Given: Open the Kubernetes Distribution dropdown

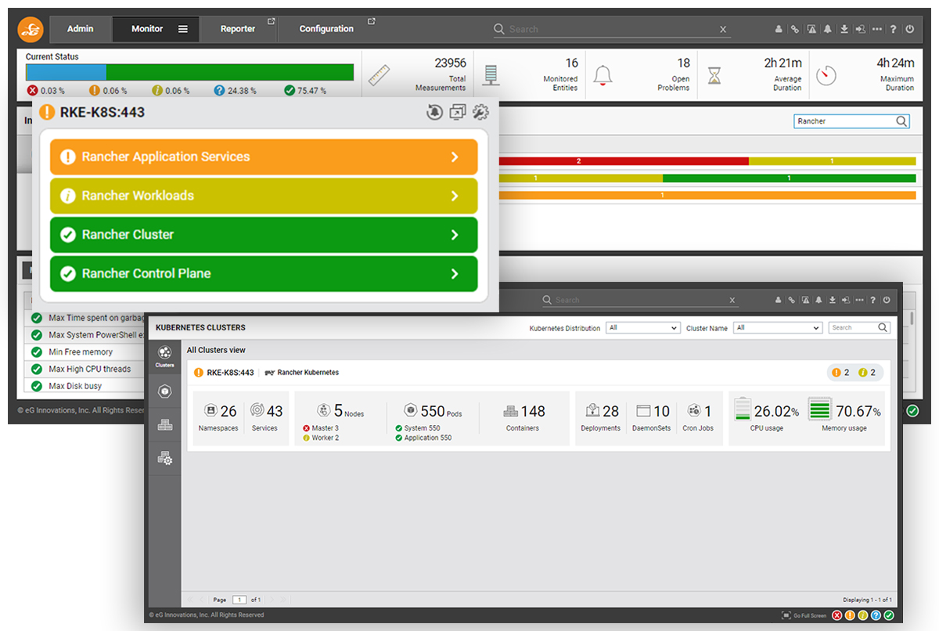Looking at the screenshot, I should click(x=643, y=328).
